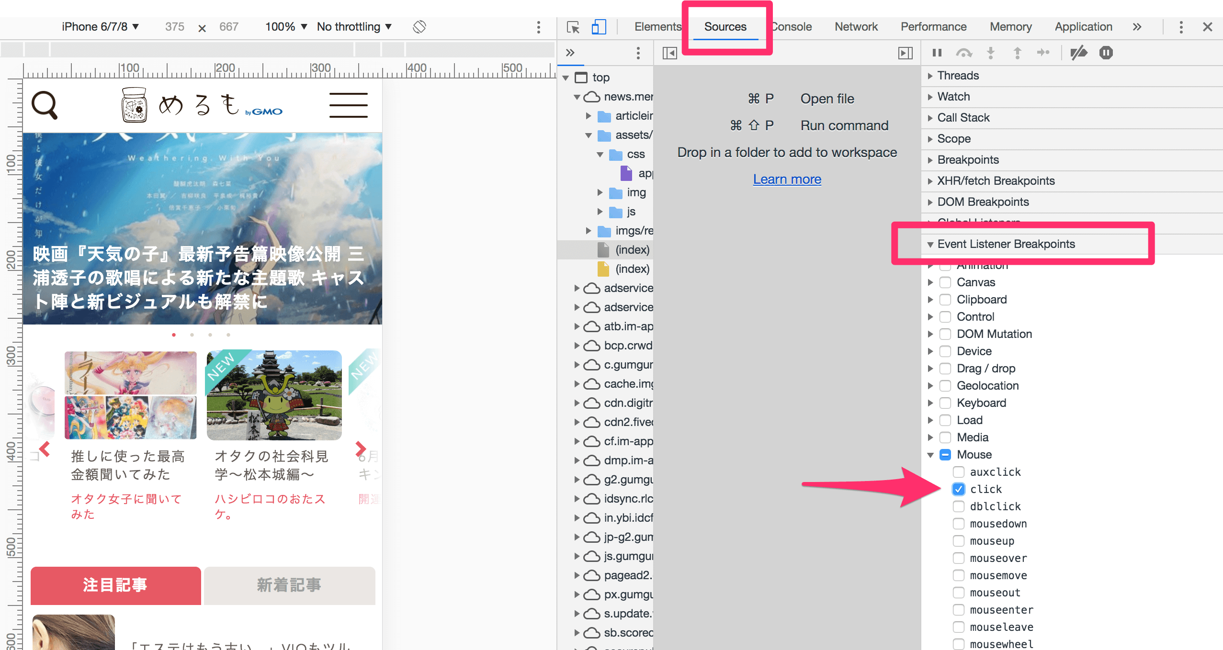Enable the dblclick breakpoint checkbox

click(959, 506)
